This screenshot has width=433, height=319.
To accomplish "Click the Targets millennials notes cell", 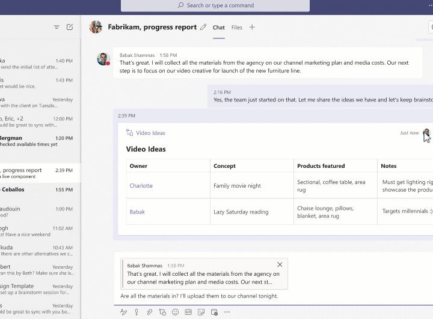I will (405, 212).
